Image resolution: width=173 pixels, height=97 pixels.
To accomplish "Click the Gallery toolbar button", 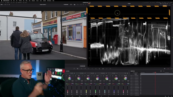I will pyautogui.click(x=7, y=2).
